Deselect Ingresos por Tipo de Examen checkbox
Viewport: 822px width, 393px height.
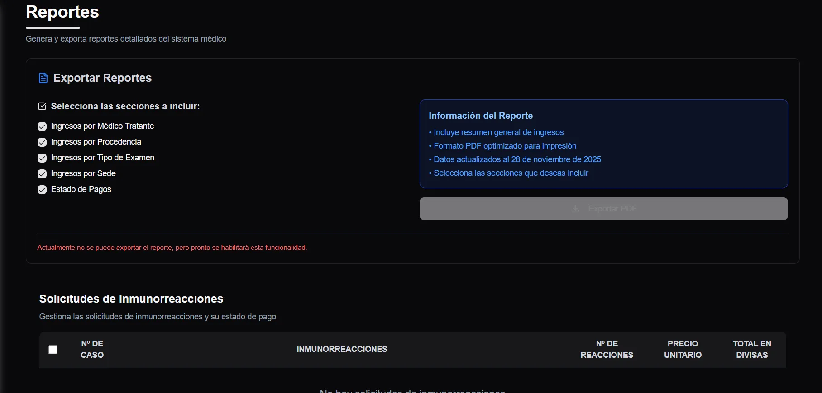(42, 158)
